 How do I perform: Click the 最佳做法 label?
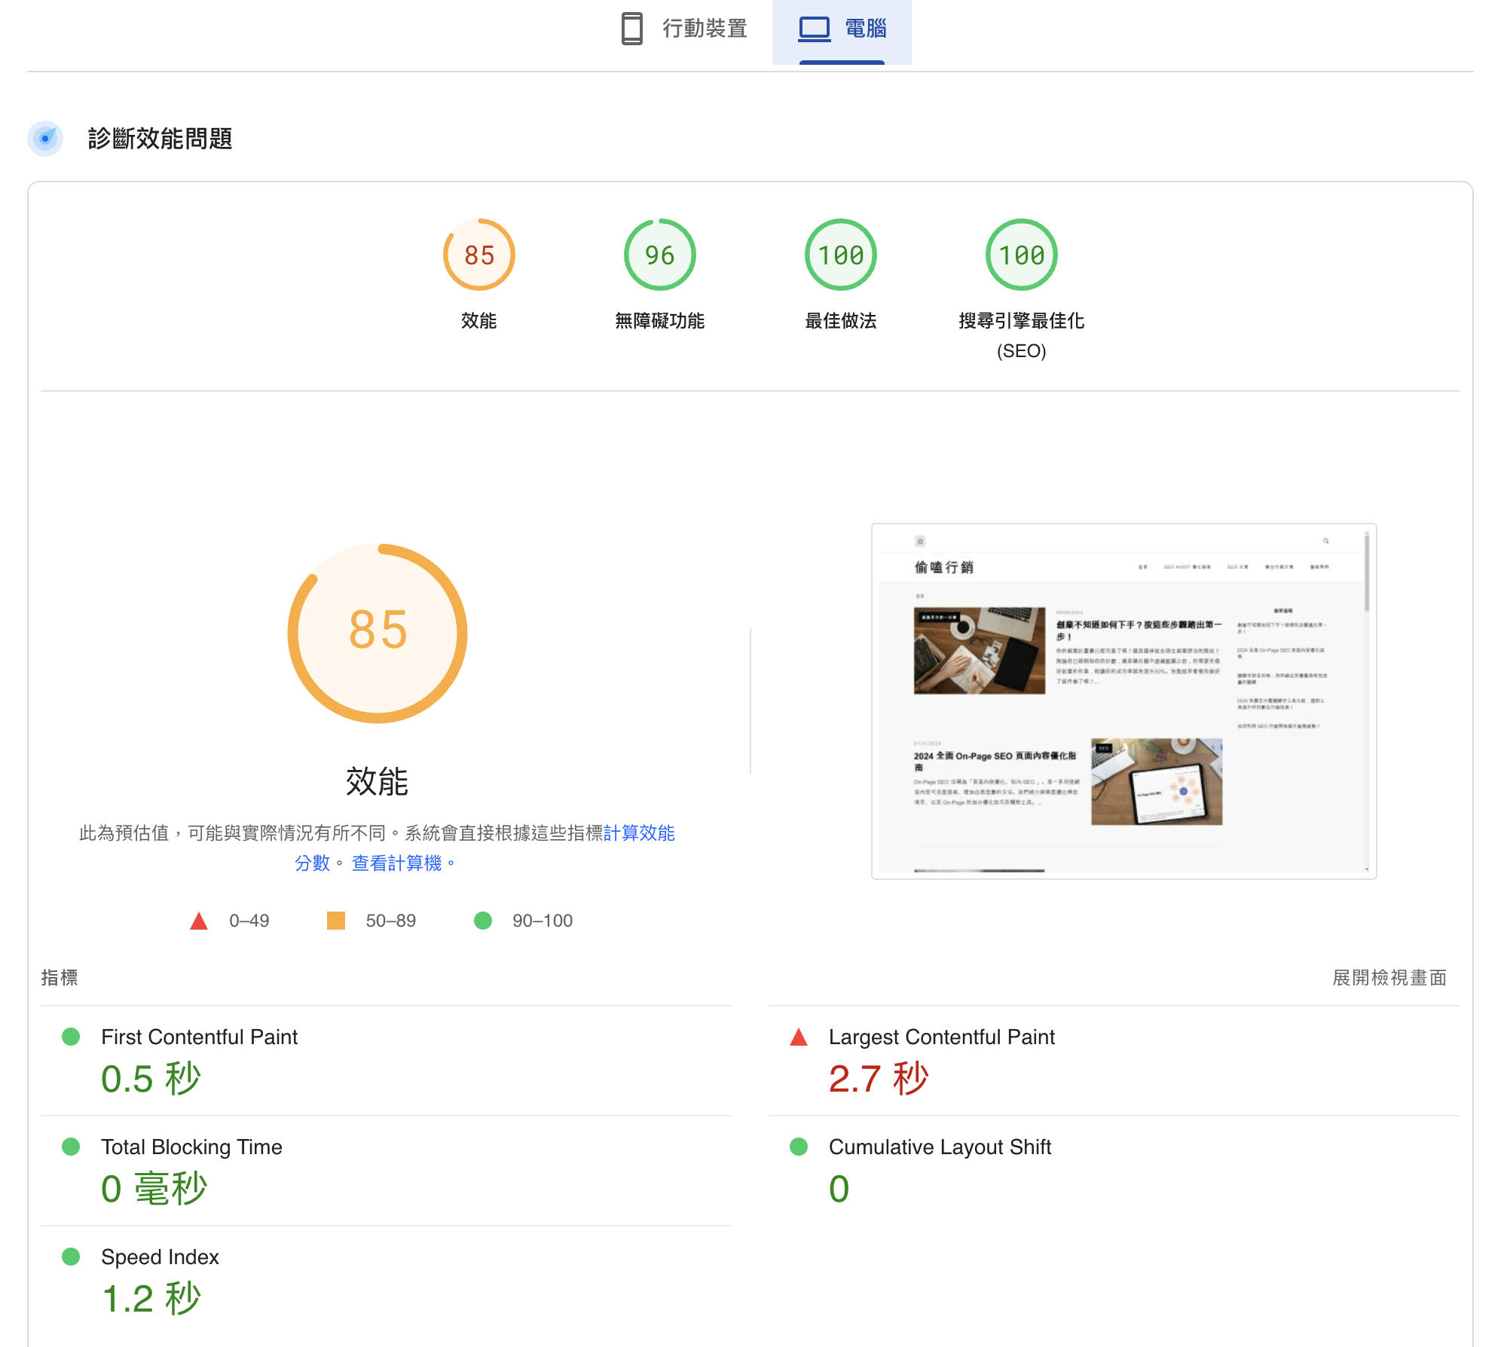(x=841, y=321)
